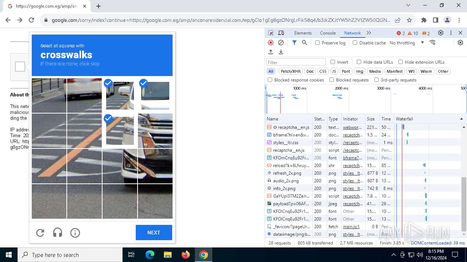Check the I'm not a robot box

click(20, 67)
